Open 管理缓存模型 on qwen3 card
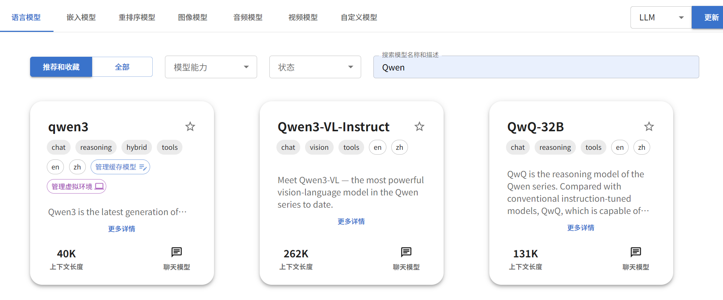 [x=120, y=167]
